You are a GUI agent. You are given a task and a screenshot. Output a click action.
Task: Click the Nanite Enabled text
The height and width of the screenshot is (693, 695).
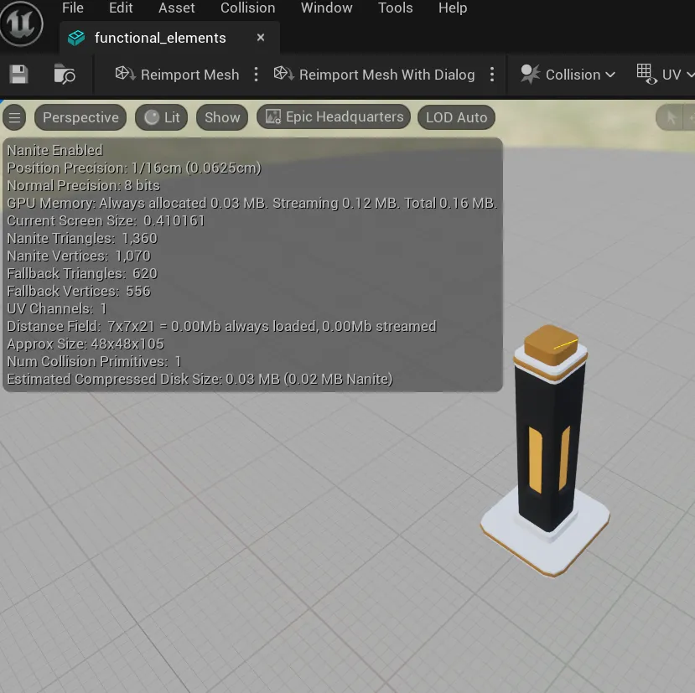tap(55, 150)
